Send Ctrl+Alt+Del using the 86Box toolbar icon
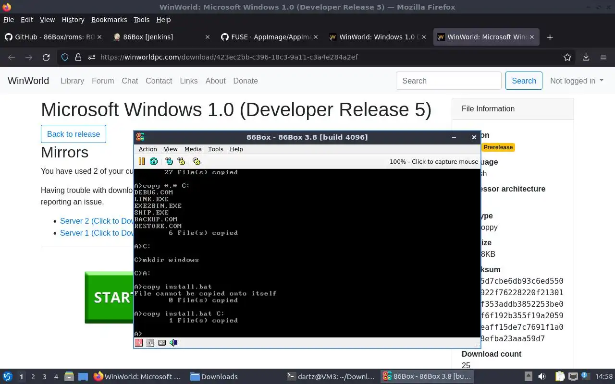This screenshot has height=384, width=615. point(169,162)
